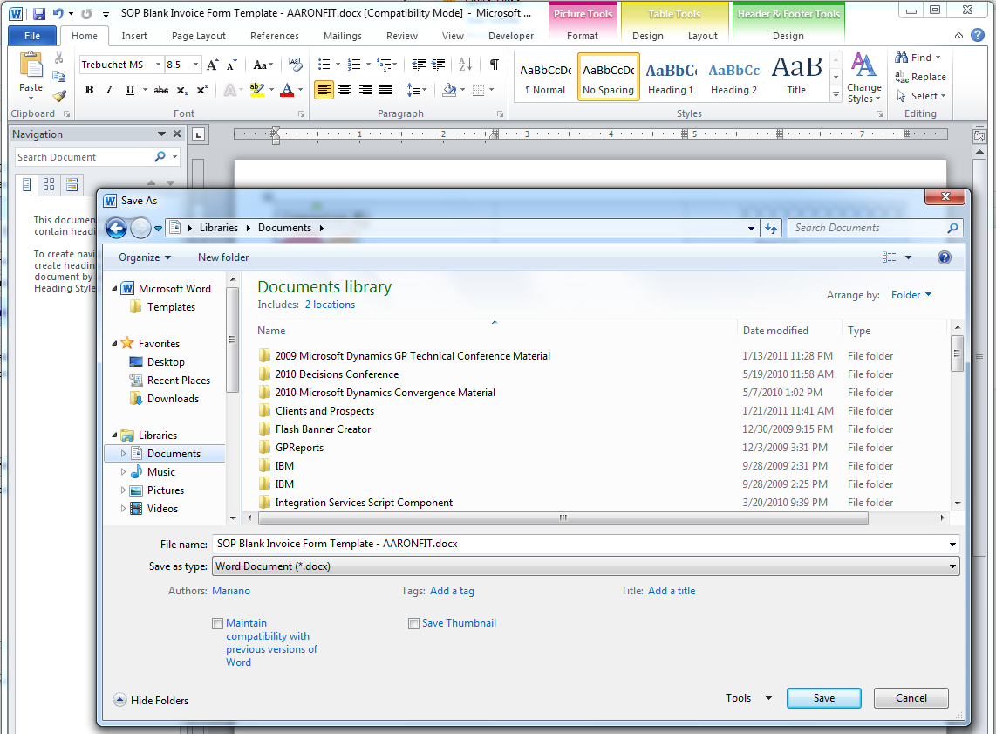Click the Search Document navigation field

pyautogui.click(x=85, y=157)
